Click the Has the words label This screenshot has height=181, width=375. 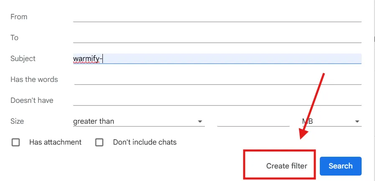tap(34, 79)
